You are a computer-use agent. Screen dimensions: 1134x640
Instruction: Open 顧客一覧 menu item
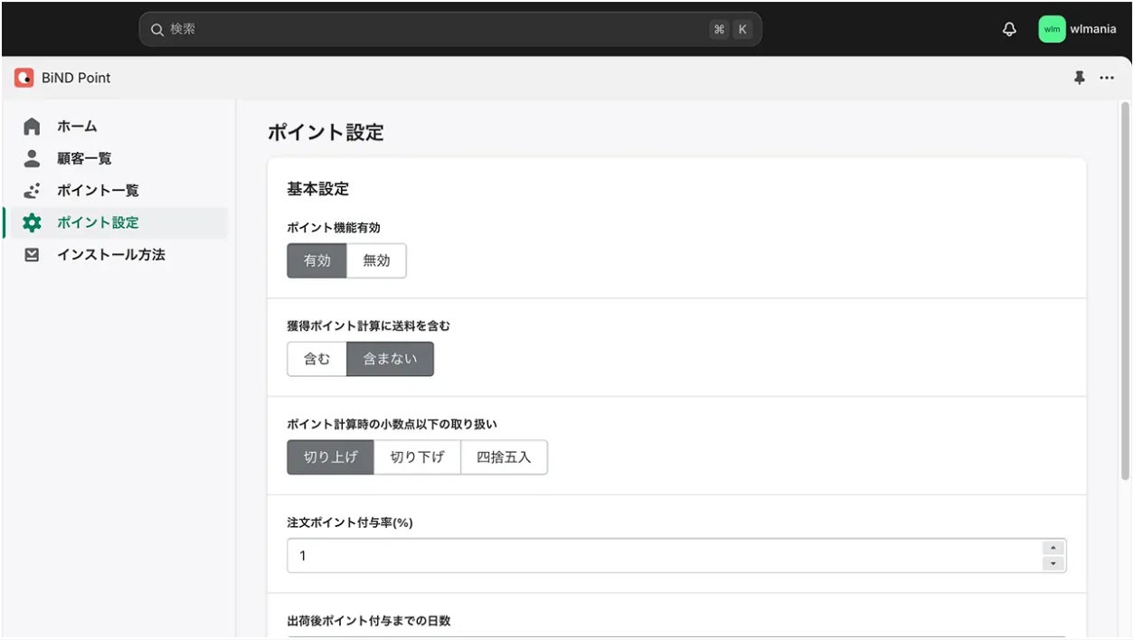84,158
